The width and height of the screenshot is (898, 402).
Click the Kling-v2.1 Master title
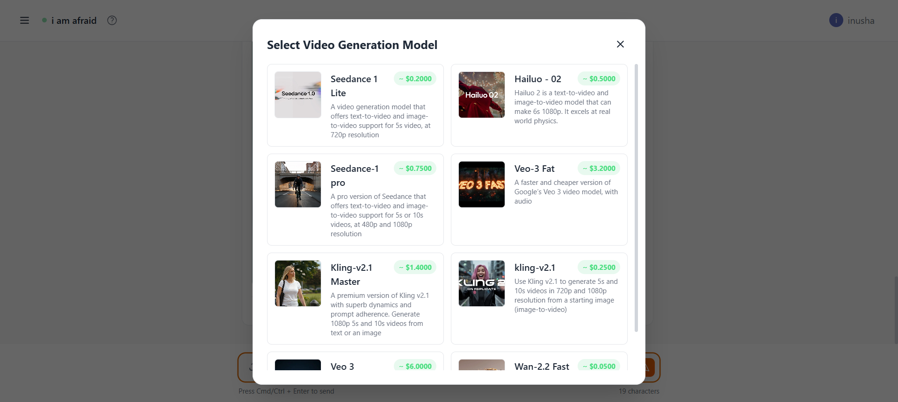point(352,275)
